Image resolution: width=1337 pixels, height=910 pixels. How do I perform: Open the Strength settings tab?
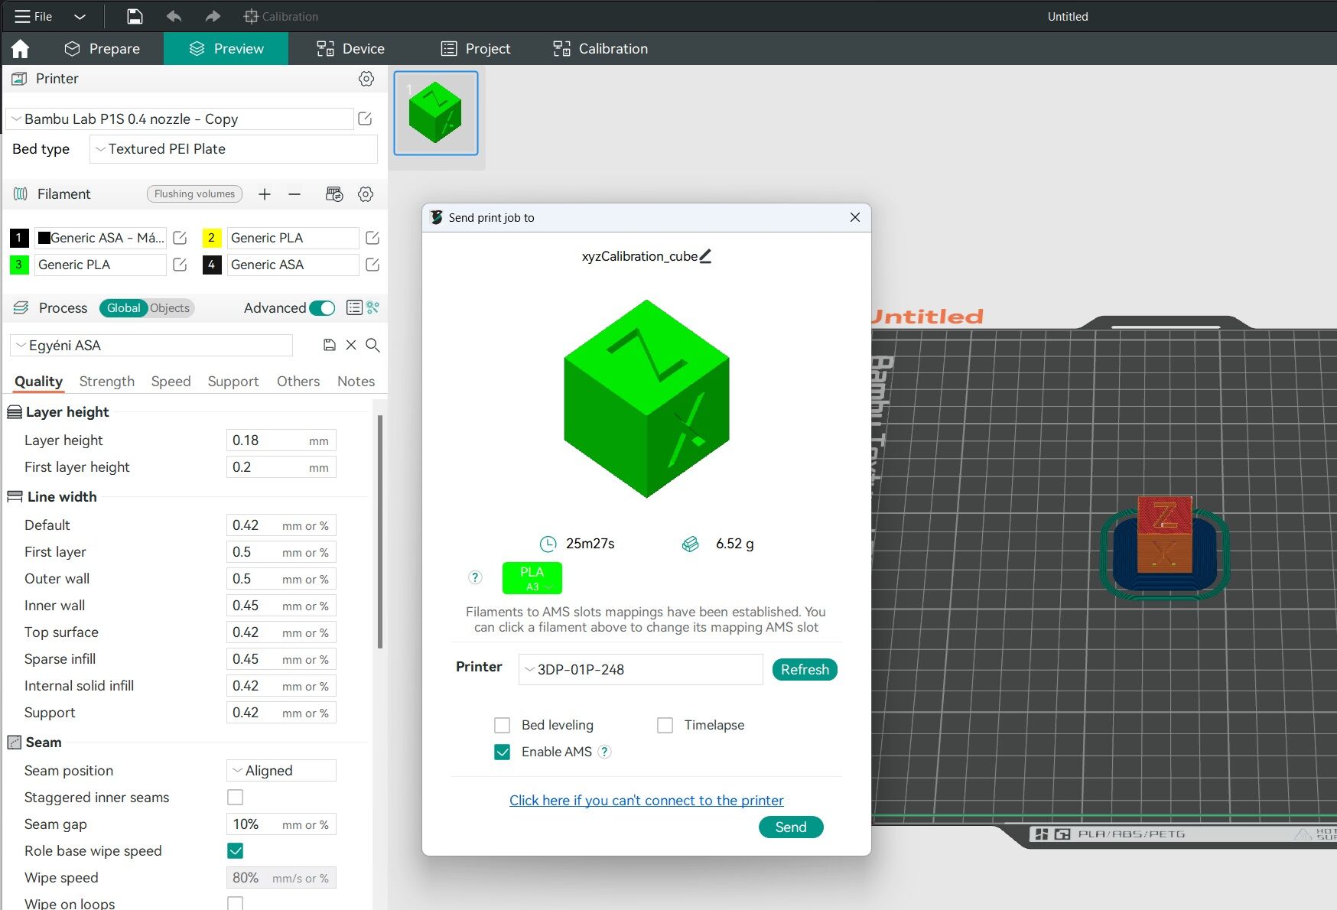[107, 382]
